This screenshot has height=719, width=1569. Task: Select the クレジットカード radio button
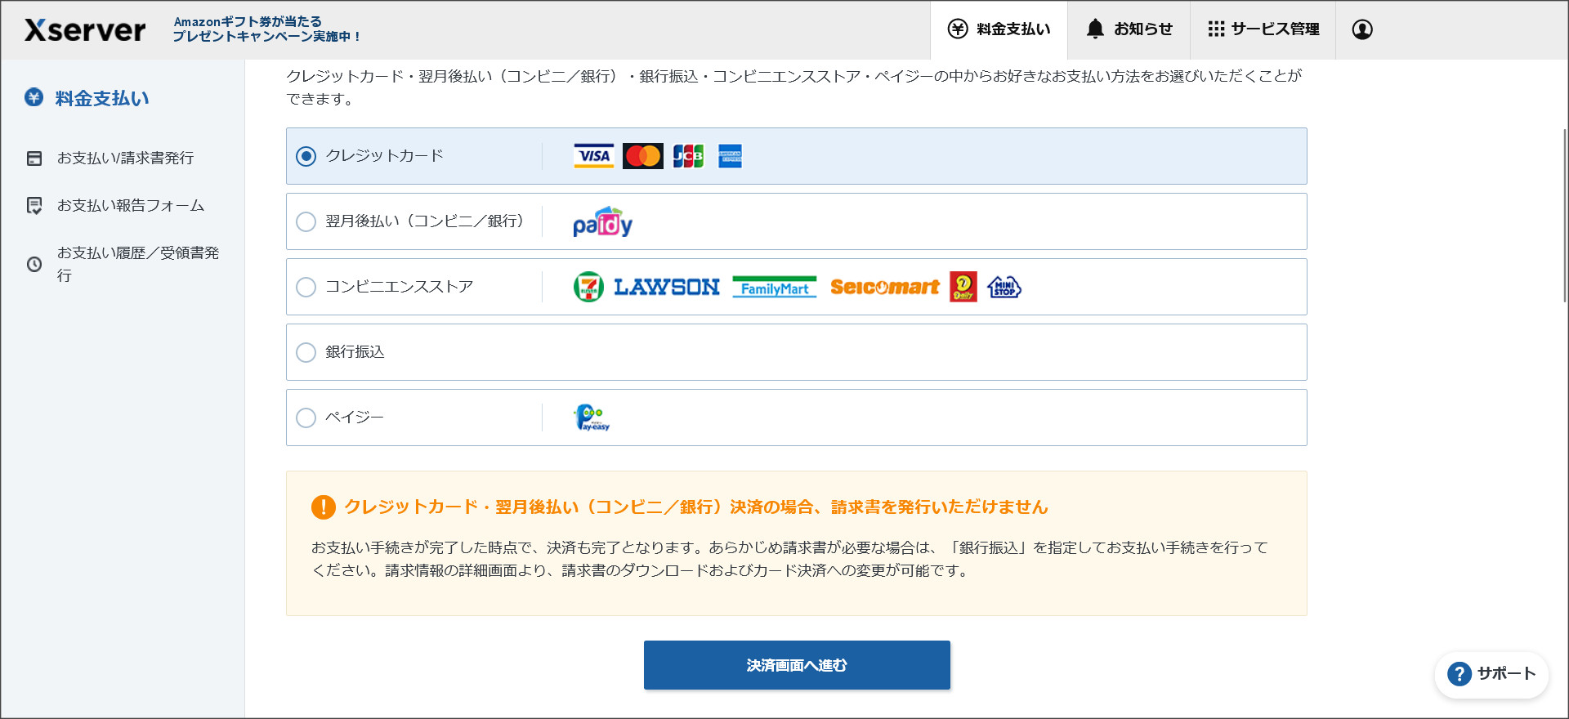click(306, 156)
